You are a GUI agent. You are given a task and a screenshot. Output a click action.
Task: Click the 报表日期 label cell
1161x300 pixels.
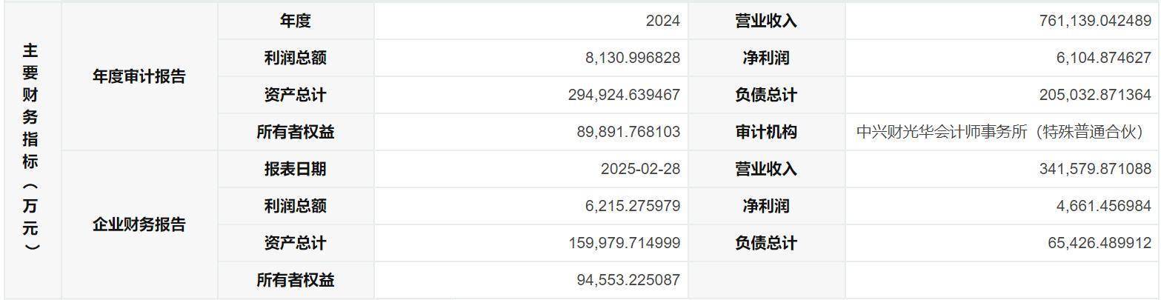click(296, 169)
